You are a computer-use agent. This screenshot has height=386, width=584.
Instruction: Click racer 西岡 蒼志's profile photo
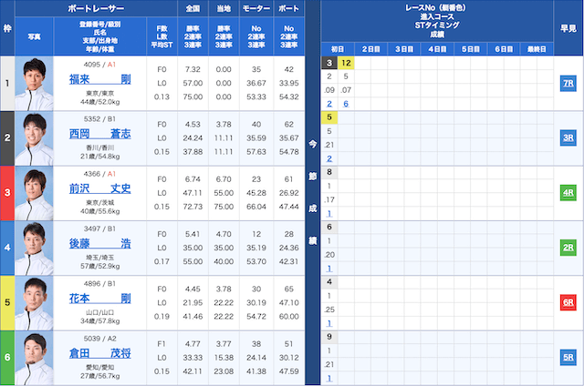pyautogui.click(x=36, y=137)
